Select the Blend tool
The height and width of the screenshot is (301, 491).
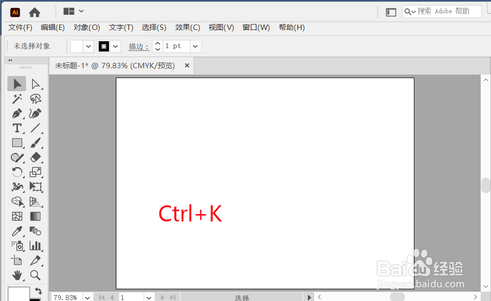point(35,231)
